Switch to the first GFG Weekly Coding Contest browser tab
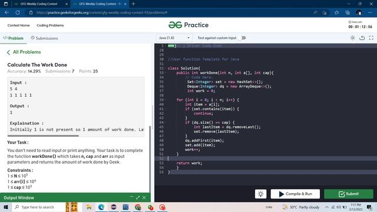The width and height of the screenshot is (377, 212). click(x=38, y=4)
